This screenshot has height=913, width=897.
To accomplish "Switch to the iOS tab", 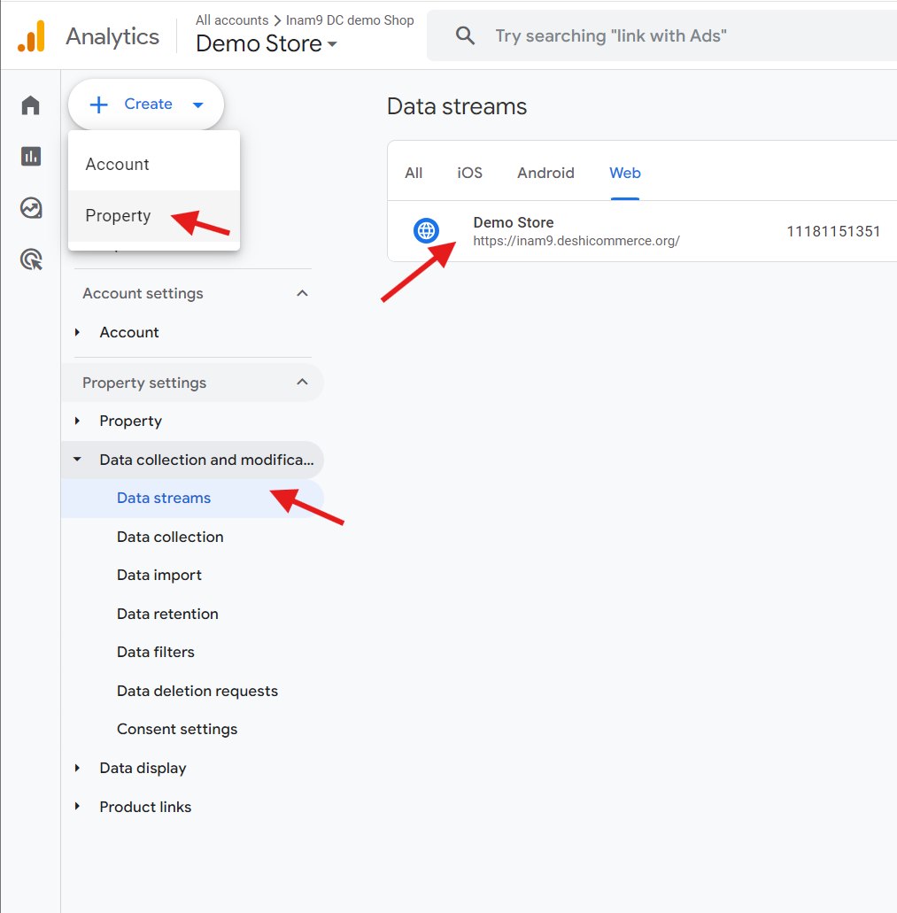I will 469,173.
